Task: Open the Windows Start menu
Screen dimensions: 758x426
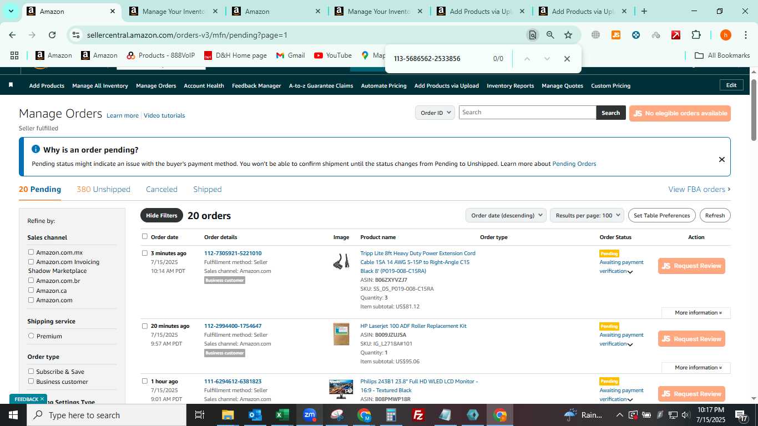Action: (x=13, y=415)
